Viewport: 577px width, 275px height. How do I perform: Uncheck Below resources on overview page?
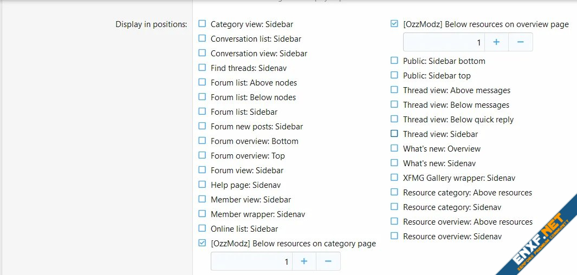point(394,24)
